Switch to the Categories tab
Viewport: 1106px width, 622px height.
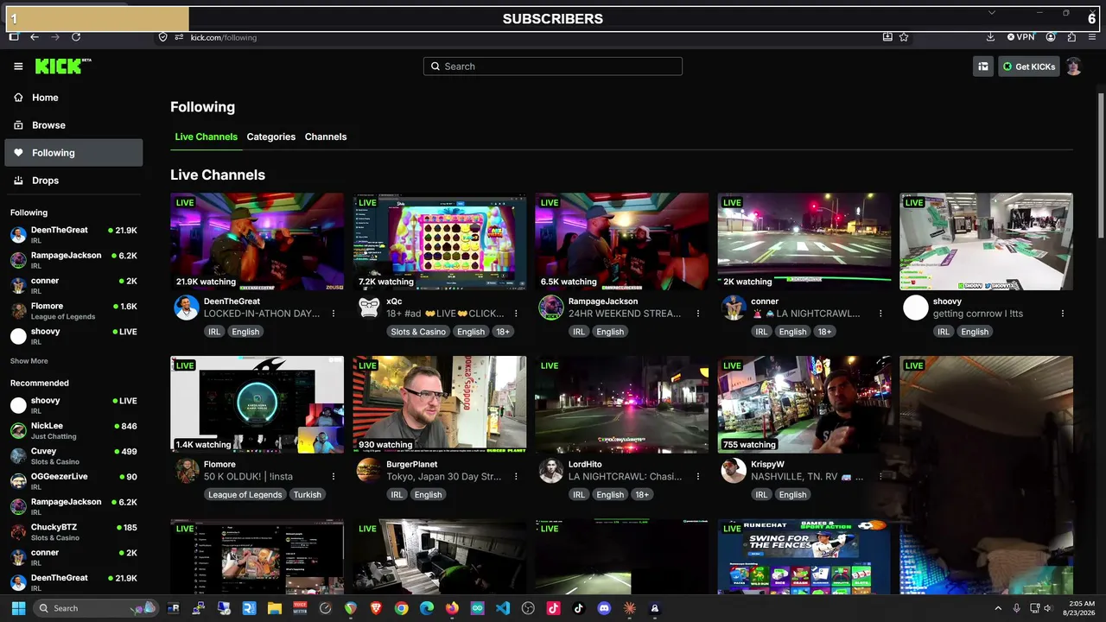coord(271,136)
